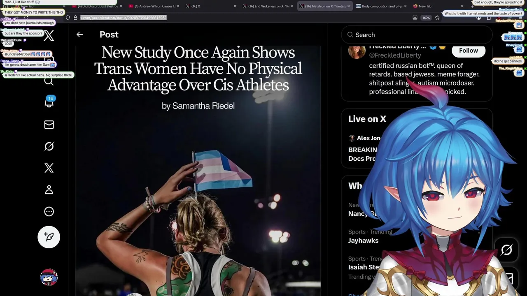This screenshot has height=296, width=527.
Task: Open Grok from the left sidebar
Action: pyautogui.click(x=49, y=146)
